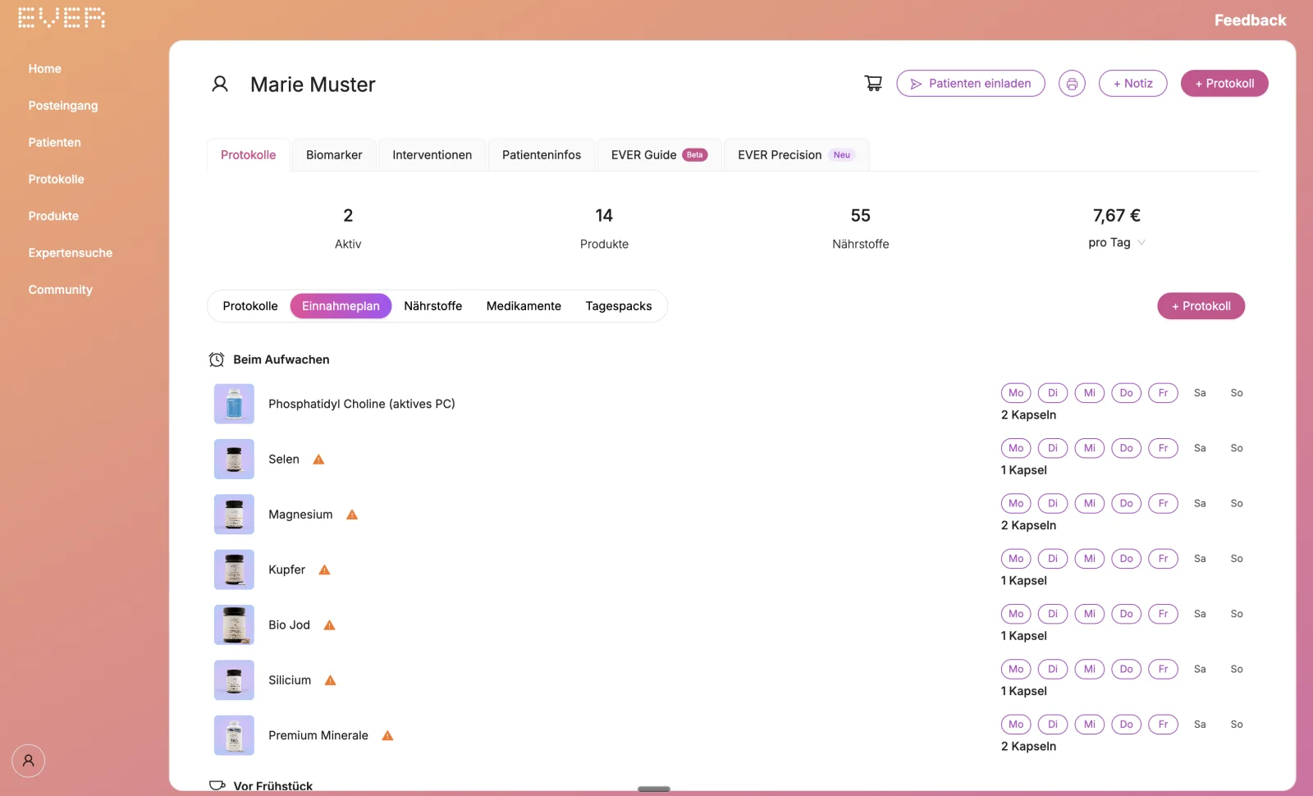Screen dimensions: 1313x796
Task: Go to Home in sidebar
Action: tap(45, 69)
